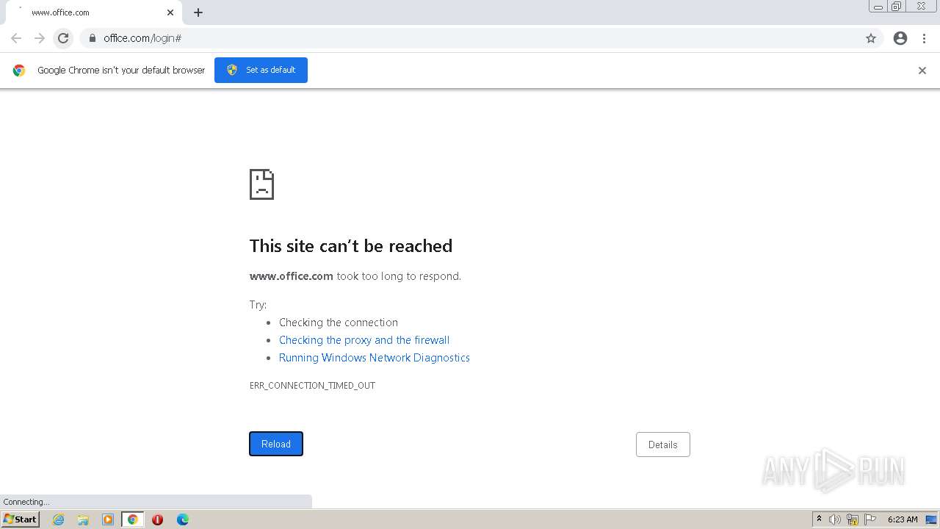Image resolution: width=940 pixels, height=529 pixels.
Task: Show hidden system tray icons
Action: click(x=820, y=519)
